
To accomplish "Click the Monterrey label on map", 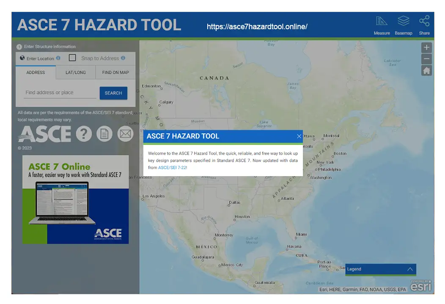I will pos(224,235).
